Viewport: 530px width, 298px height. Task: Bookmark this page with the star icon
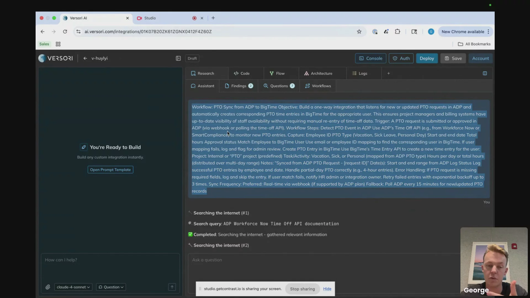tap(359, 32)
